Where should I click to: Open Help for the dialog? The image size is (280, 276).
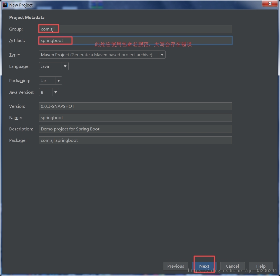[261, 266]
